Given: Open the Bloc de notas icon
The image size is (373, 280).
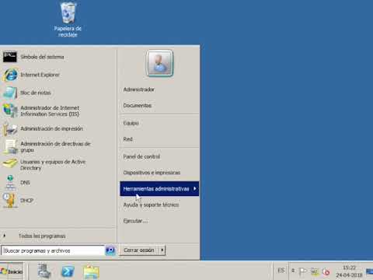Looking at the screenshot, I should pos(10,93).
